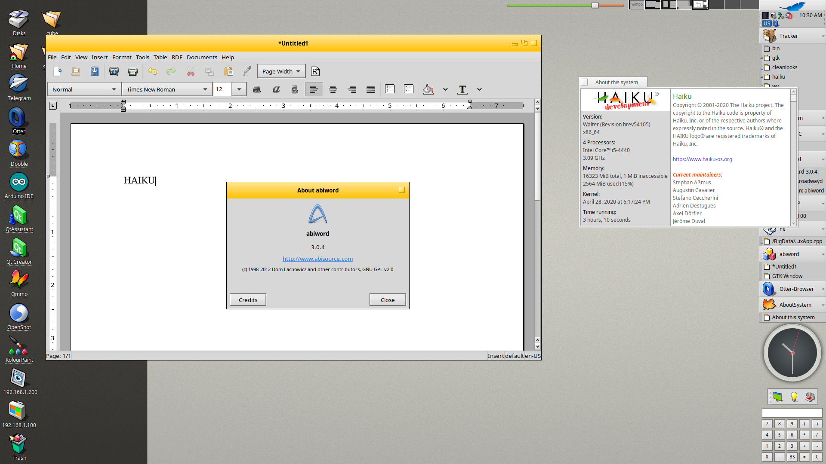The height and width of the screenshot is (464, 826).
Task: Expand the font color arrow
Action: [x=479, y=89]
